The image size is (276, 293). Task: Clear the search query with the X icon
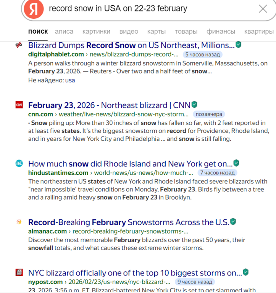(x=263, y=9)
